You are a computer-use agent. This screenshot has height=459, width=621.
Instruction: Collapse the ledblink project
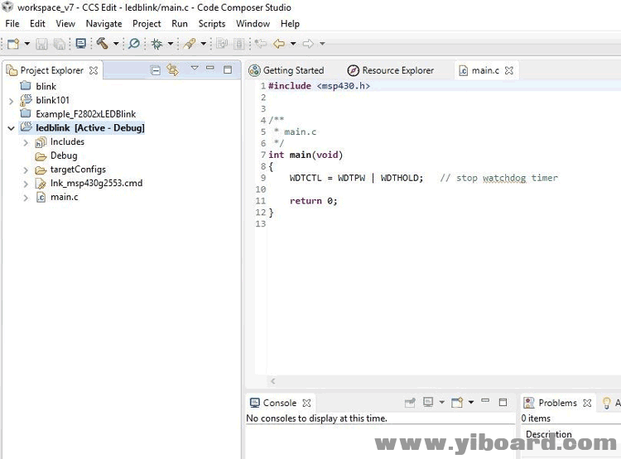tap(11, 128)
